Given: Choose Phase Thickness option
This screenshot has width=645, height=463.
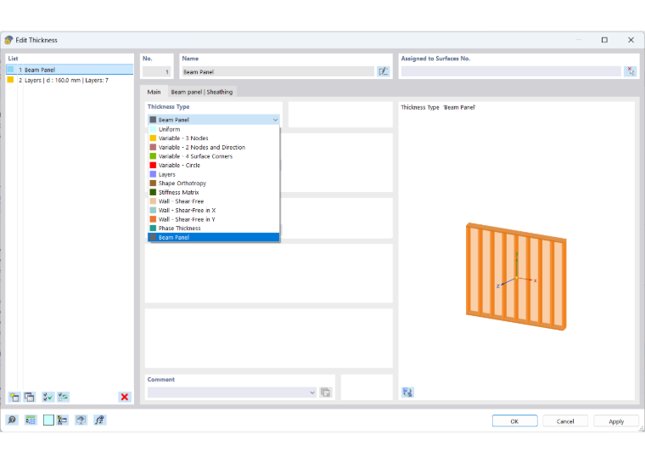Looking at the screenshot, I should tap(214, 229).
